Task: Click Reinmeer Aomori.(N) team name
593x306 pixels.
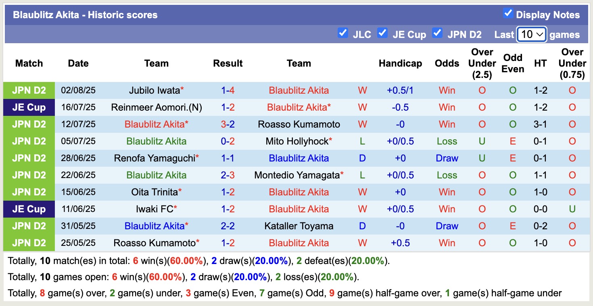Action: coord(157,107)
